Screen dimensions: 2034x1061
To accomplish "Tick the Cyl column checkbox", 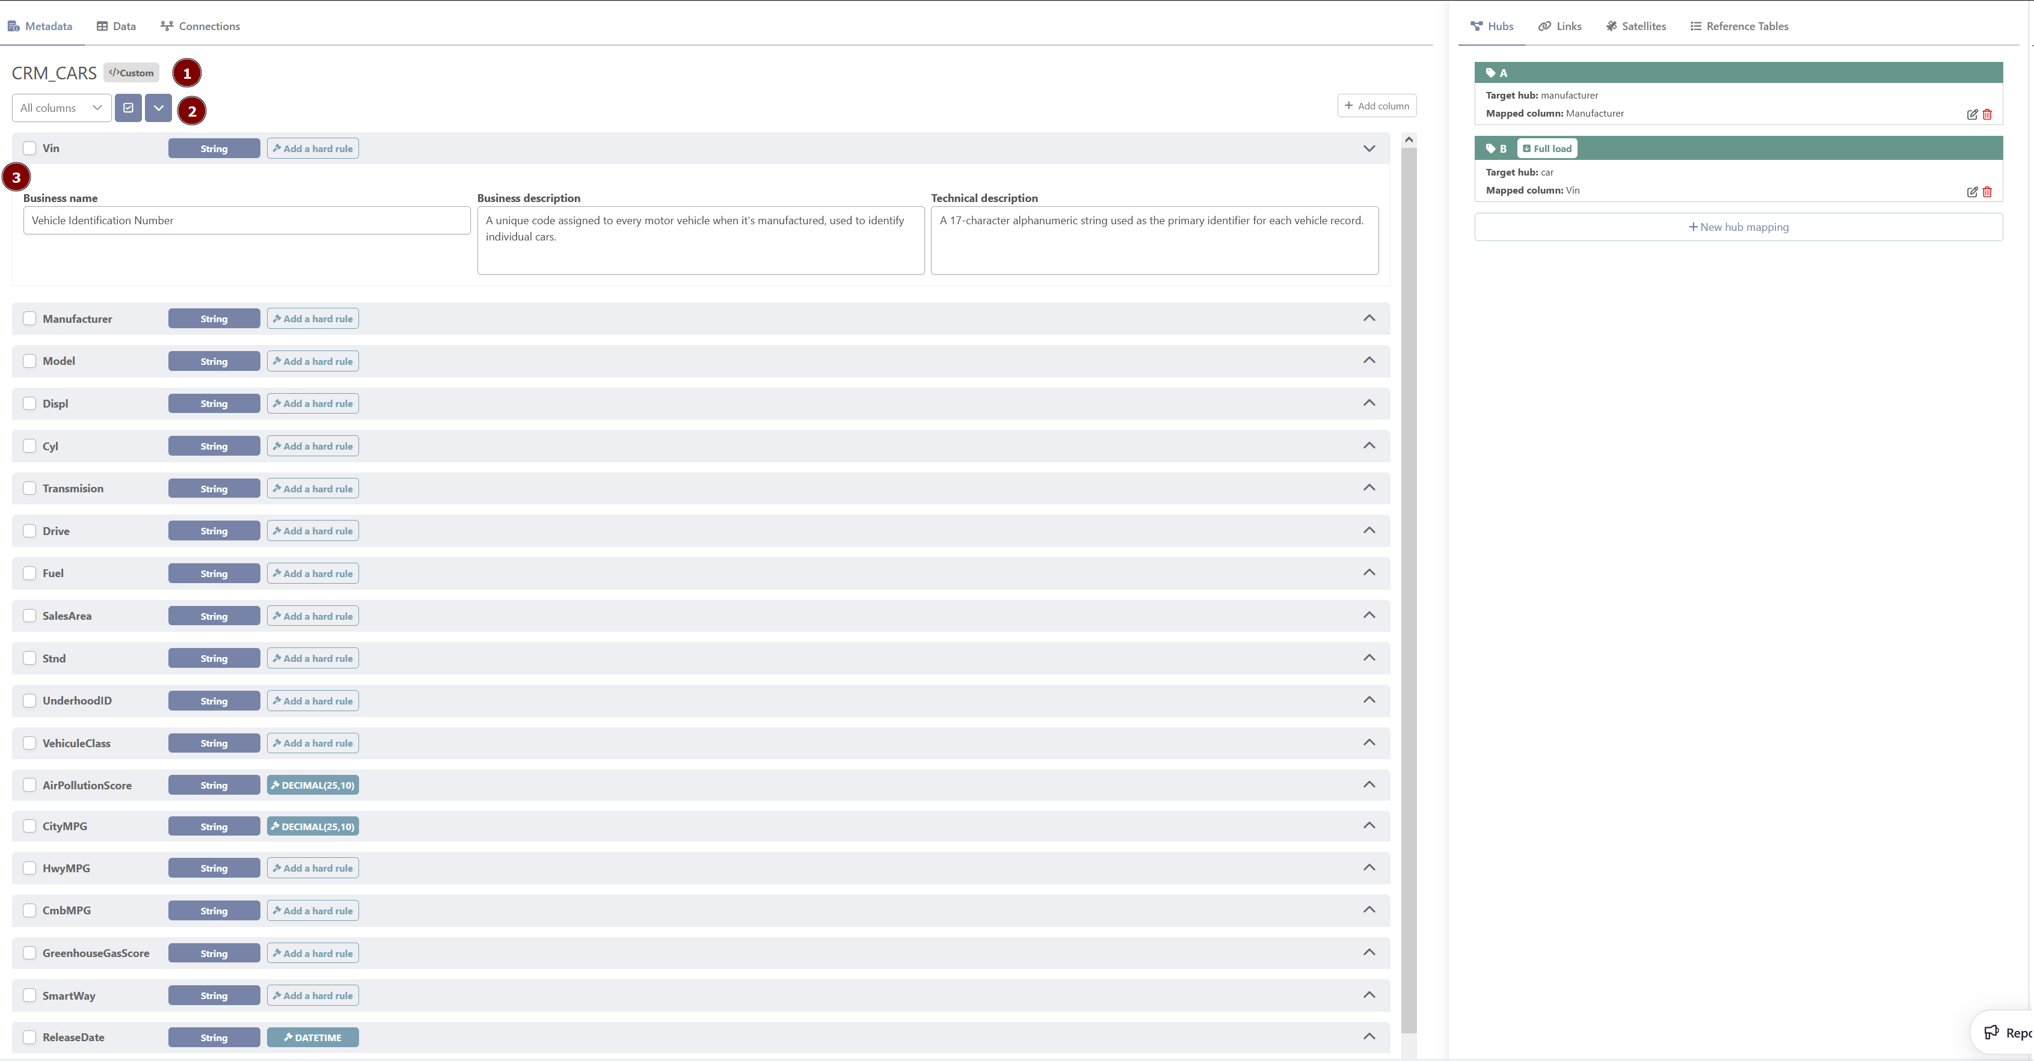I will click(30, 446).
